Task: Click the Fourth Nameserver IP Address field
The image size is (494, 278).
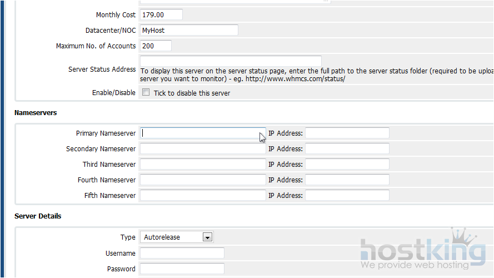Action: click(347, 180)
